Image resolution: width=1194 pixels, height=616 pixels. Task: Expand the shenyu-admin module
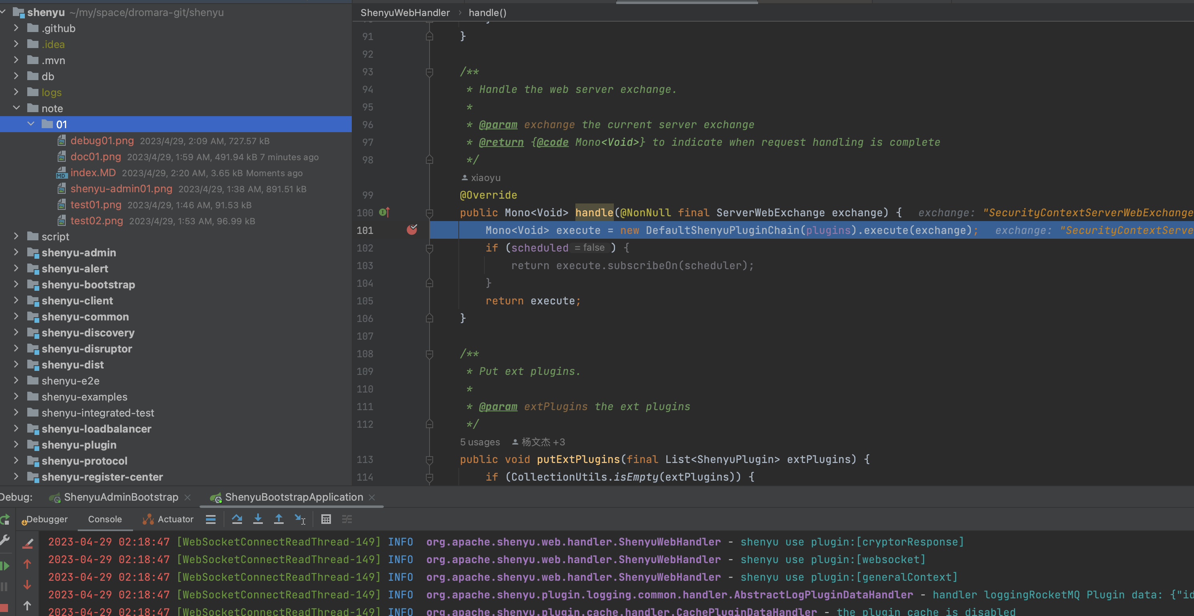click(17, 252)
